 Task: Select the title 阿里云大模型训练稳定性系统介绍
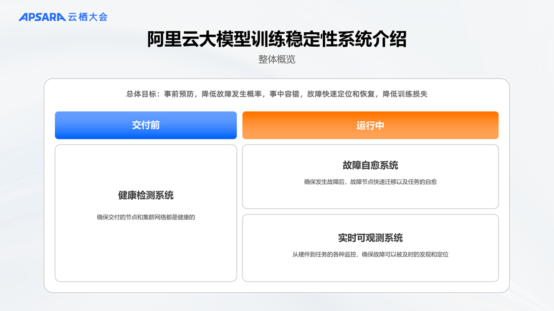pyautogui.click(x=277, y=39)
